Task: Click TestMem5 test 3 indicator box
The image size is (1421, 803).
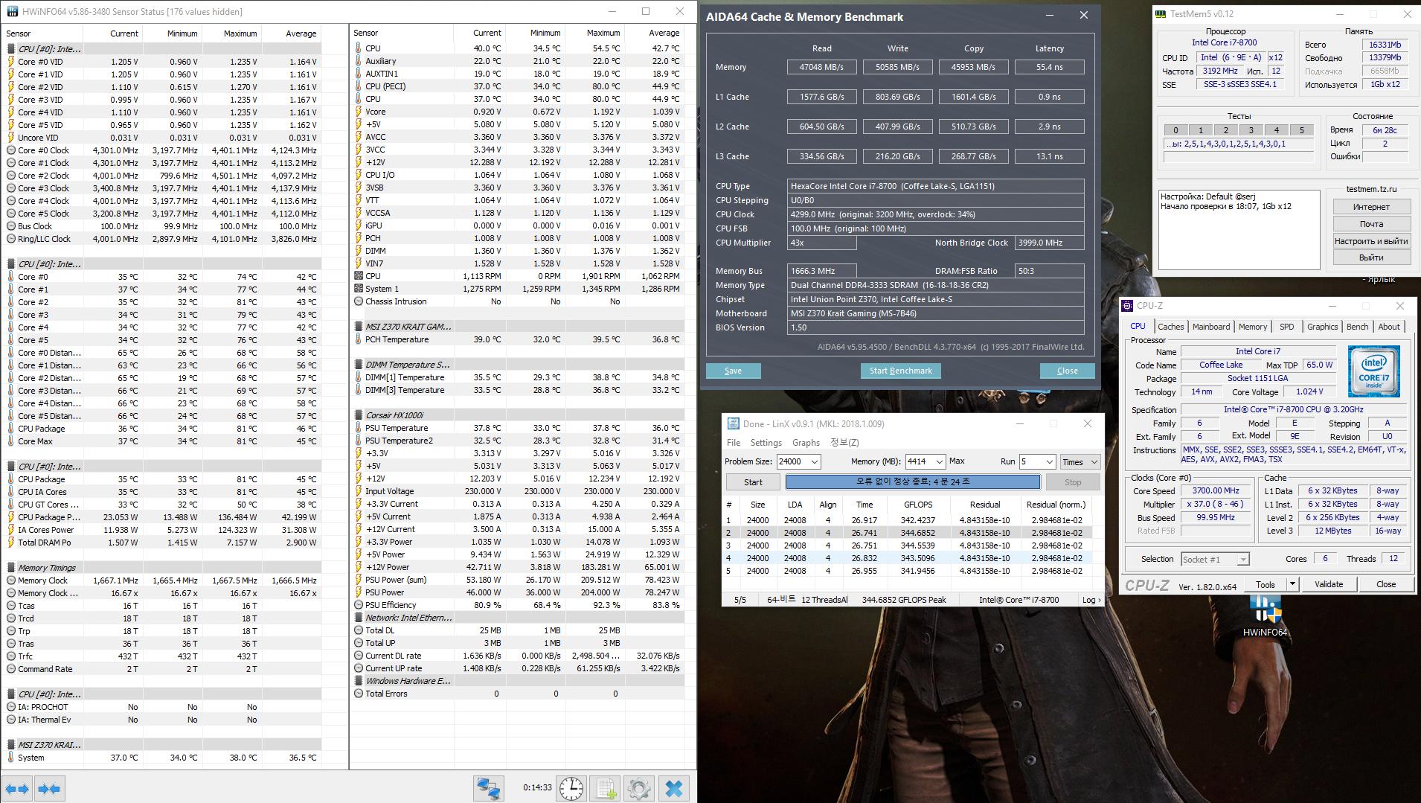Action: coord(1251,130)
